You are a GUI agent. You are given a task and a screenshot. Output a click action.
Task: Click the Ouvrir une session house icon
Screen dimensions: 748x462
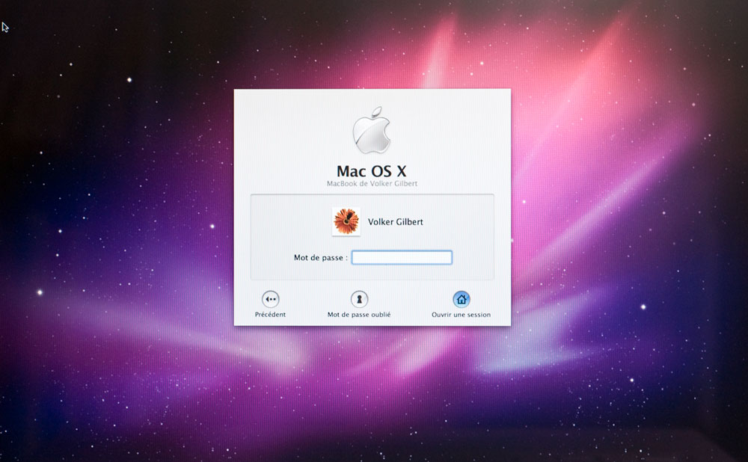[x=462, y=300]
